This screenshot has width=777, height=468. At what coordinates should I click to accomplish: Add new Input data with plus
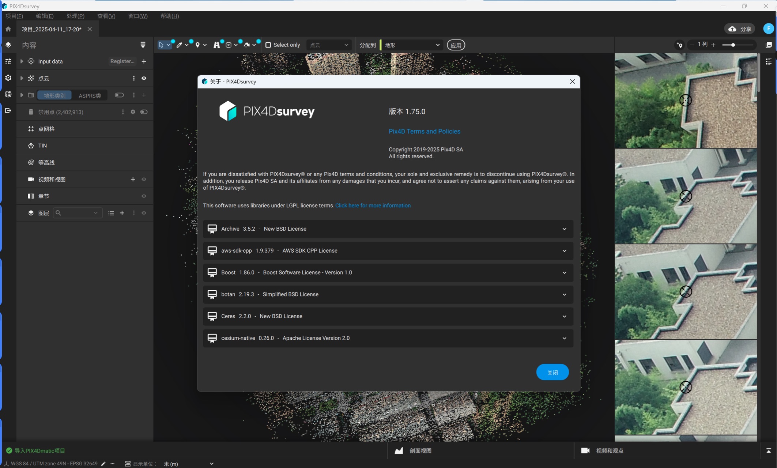[144, 61]
